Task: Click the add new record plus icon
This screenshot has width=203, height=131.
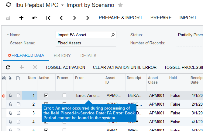Action: [21, 18]
